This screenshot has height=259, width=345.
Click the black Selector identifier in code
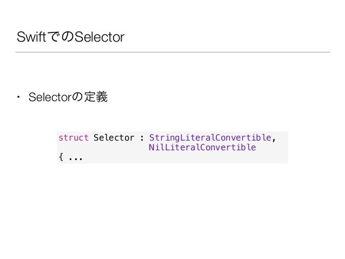(x=114, y=138)
